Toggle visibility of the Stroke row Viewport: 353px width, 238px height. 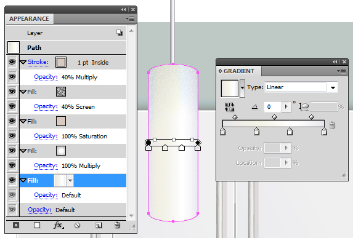point(12,61)
